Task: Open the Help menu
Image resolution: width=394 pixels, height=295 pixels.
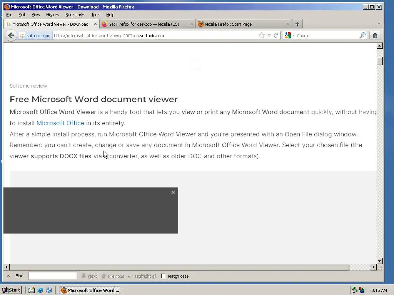Action: (x=110, y=15)
